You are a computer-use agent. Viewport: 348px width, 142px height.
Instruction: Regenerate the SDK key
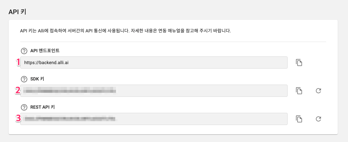pyautogui.click(x=318, y=91)
